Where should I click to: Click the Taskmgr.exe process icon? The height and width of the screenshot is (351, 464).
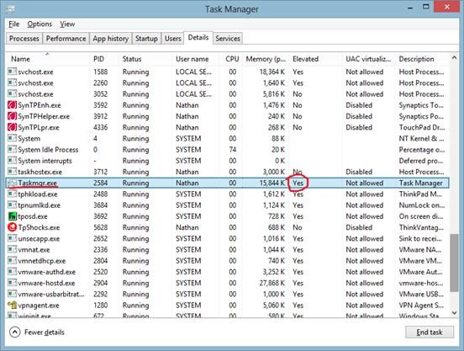click(x=12, y=183)
